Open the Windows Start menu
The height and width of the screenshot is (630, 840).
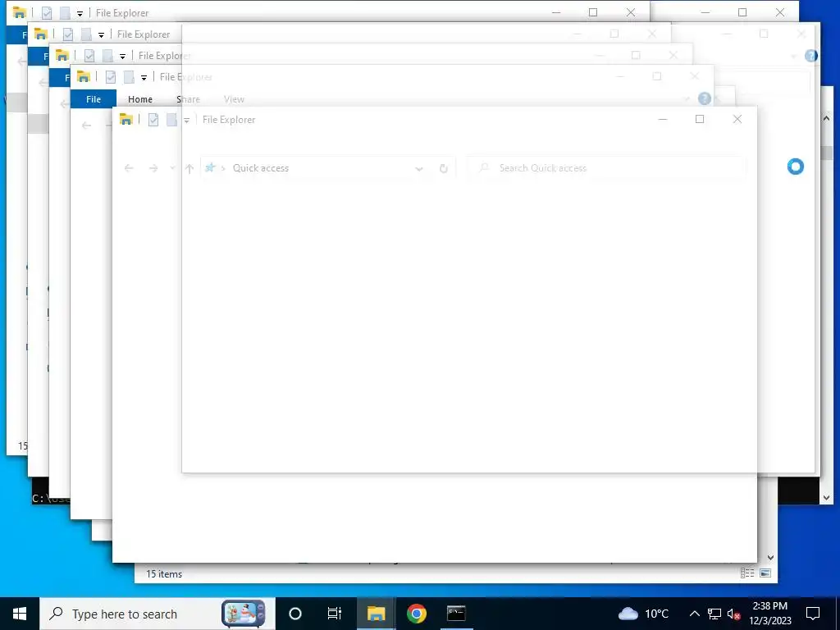pos(20,614)
